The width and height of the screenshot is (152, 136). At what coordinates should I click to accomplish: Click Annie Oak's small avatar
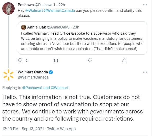[x=24, y=27]
